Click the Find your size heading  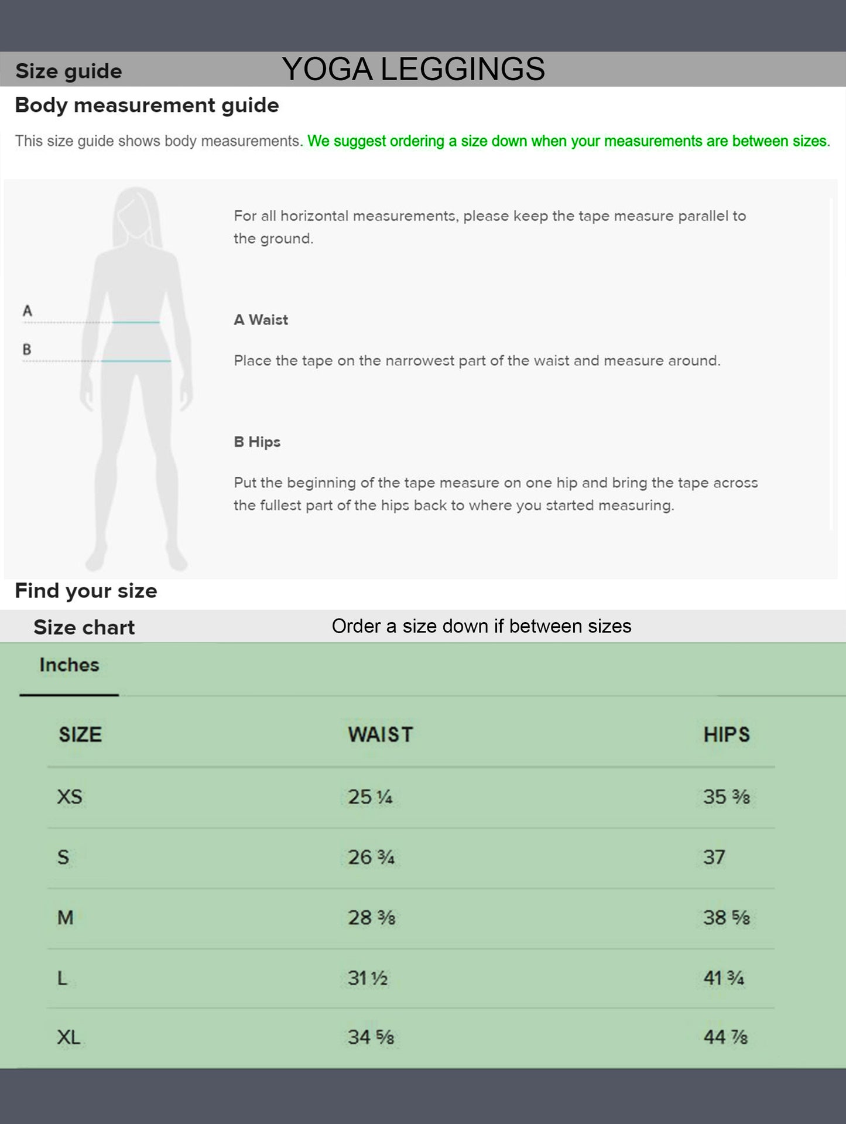pos(86,591)
